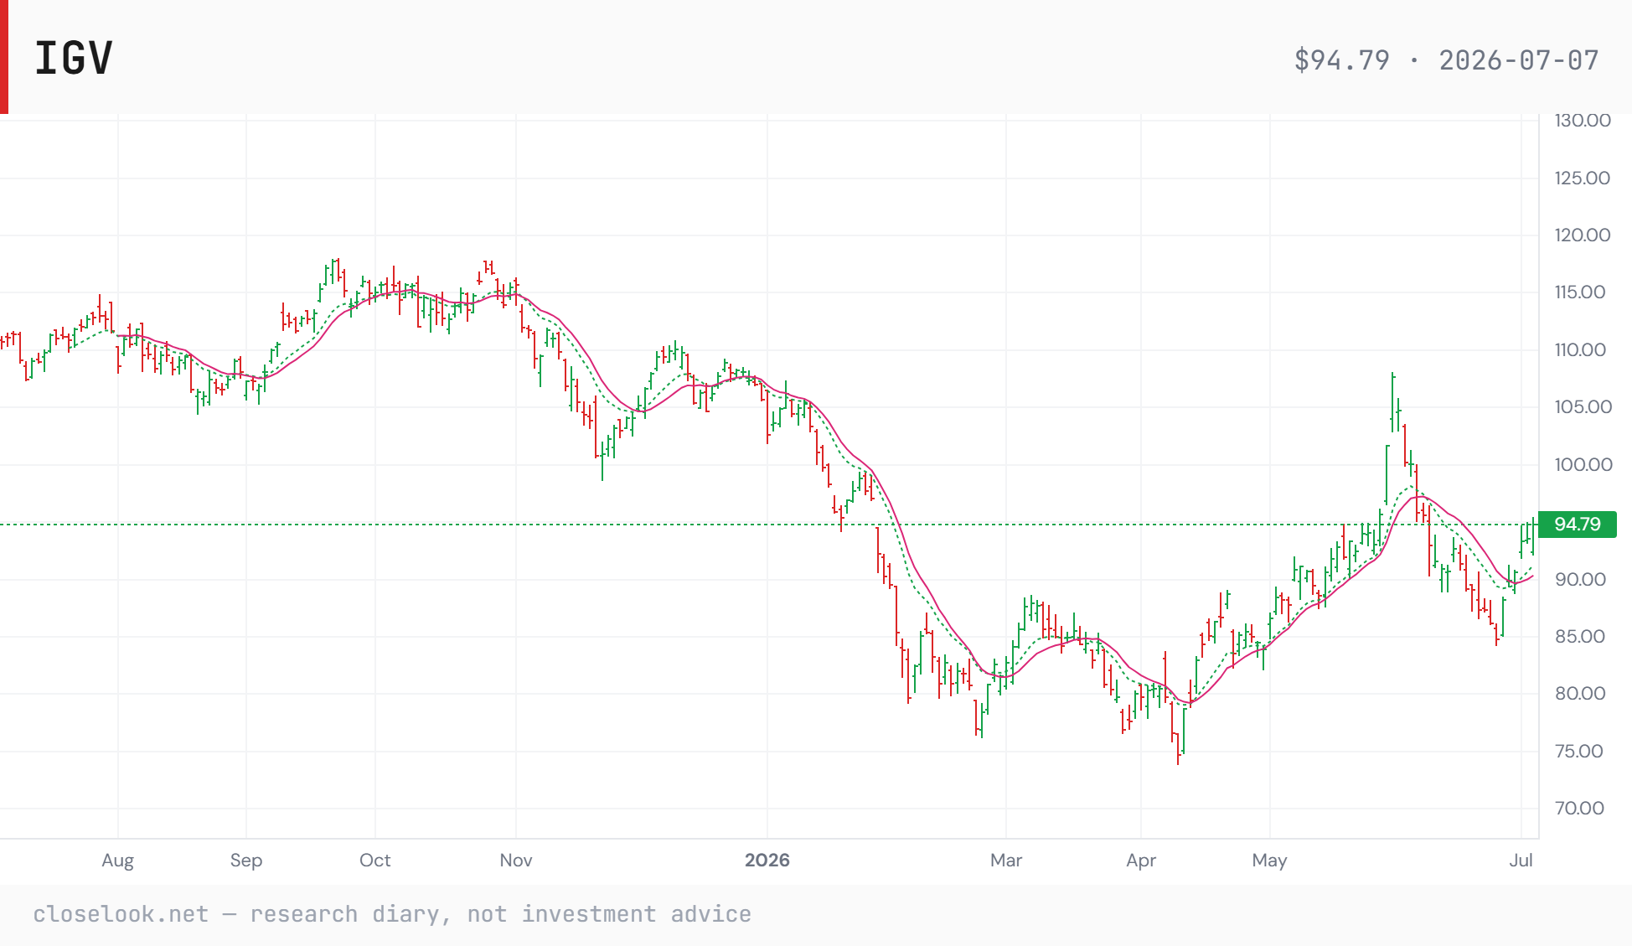
Task: Click the Oct date axis label
Action: 375,861
